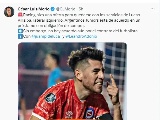Click the blue asterisk emoji icon
The image size is (160, 120).
point(20,31)
